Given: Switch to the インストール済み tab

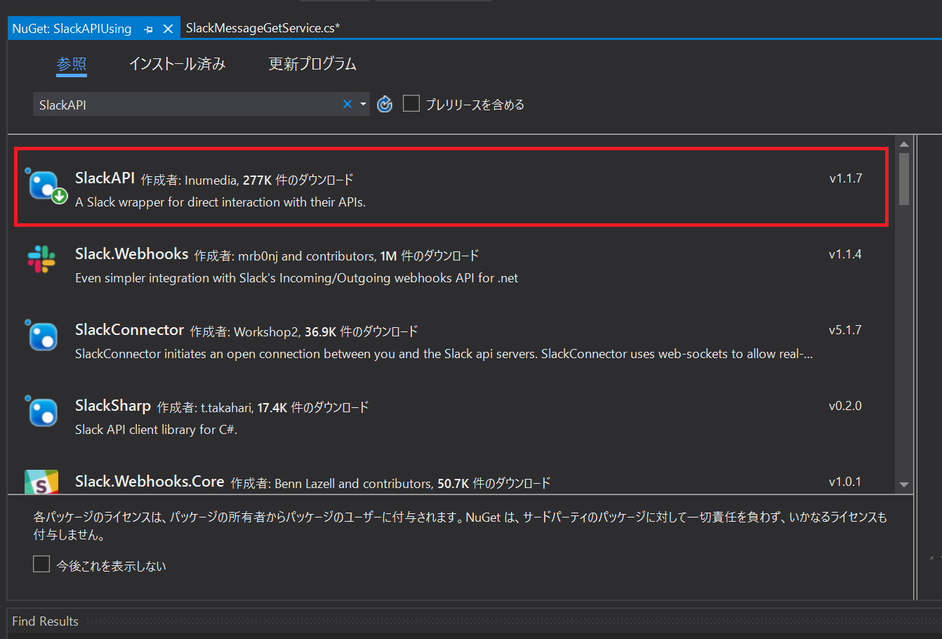Looking at the screenshot, I should tap(178, 64).
